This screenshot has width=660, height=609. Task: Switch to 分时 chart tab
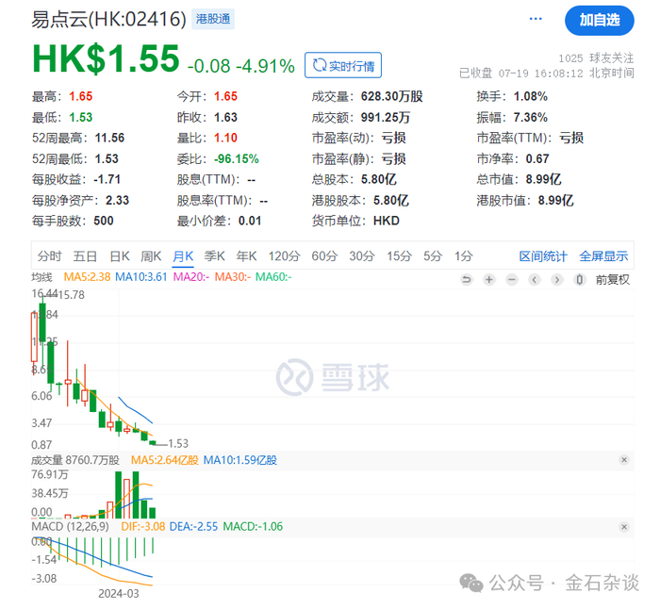(49, 255)
